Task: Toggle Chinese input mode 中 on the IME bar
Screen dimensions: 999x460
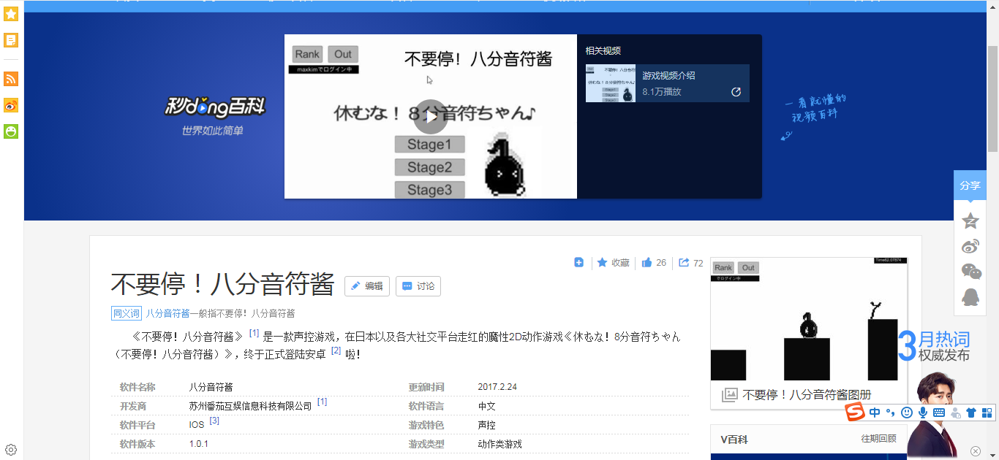Action: [x=875, y=413]
